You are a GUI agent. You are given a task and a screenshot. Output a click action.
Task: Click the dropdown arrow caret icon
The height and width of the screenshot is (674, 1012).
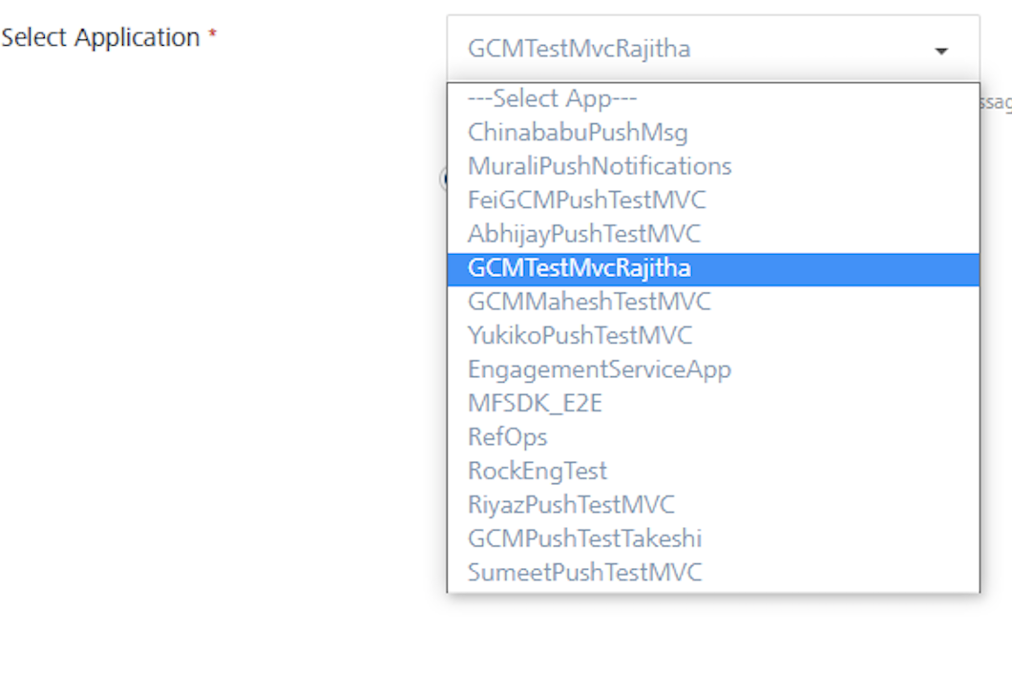pos(941,51)
